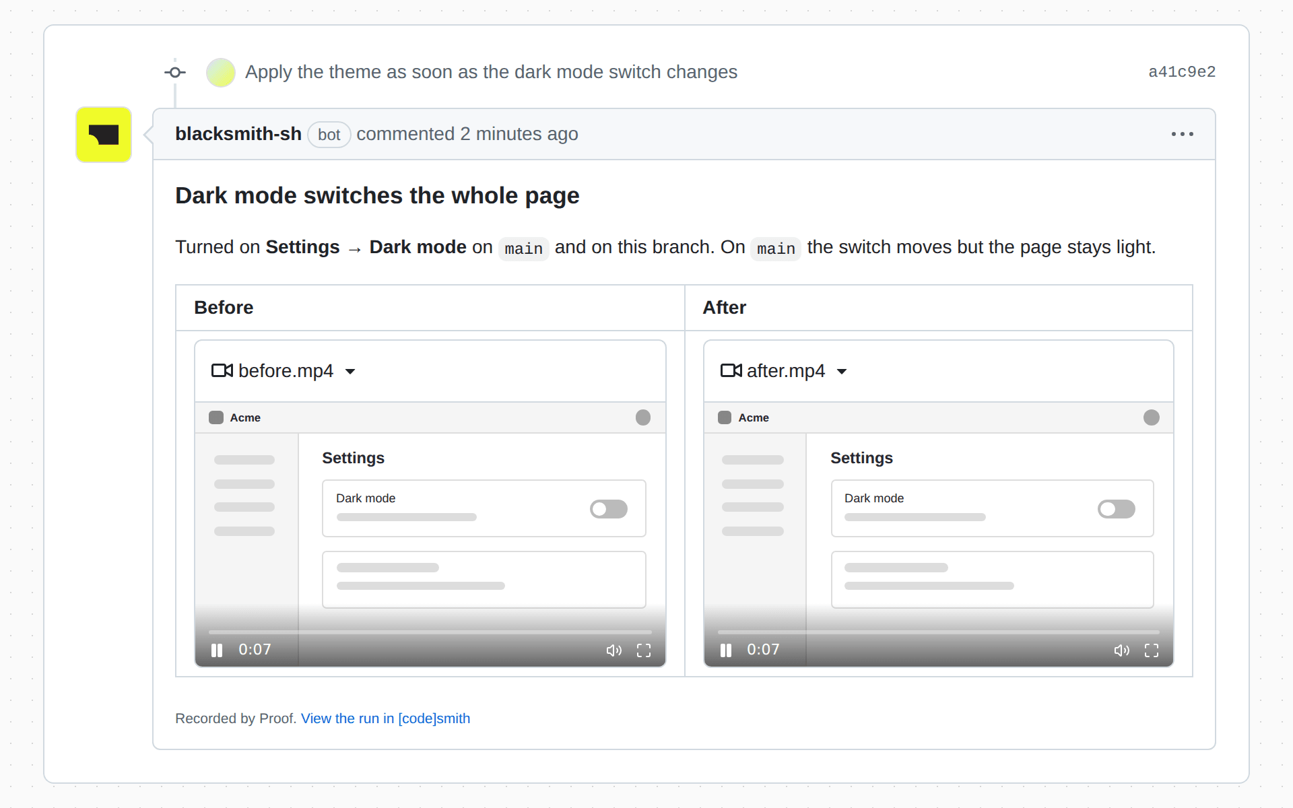Click the commit node icon on timeline
Image resolution: width=1293 pixels, height=808 pixels.
tap(175, 72)
